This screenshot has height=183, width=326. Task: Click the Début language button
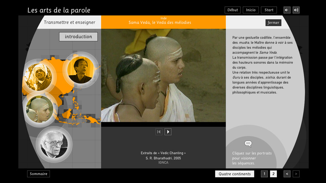(233, 10)
